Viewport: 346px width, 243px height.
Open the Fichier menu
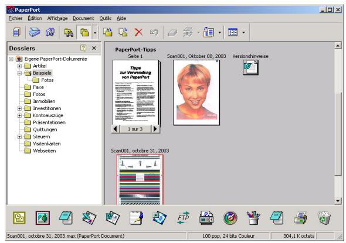tap(15, 18)
